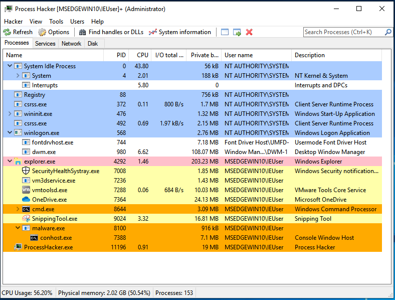
Task: Click the find window toolbar icon
Action: tap(225, 32)
